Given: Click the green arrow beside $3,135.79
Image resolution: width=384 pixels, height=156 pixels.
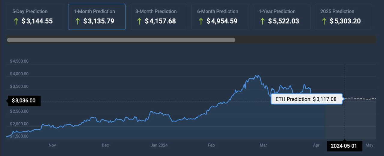Looking at the screenshot, I should 77,21.
